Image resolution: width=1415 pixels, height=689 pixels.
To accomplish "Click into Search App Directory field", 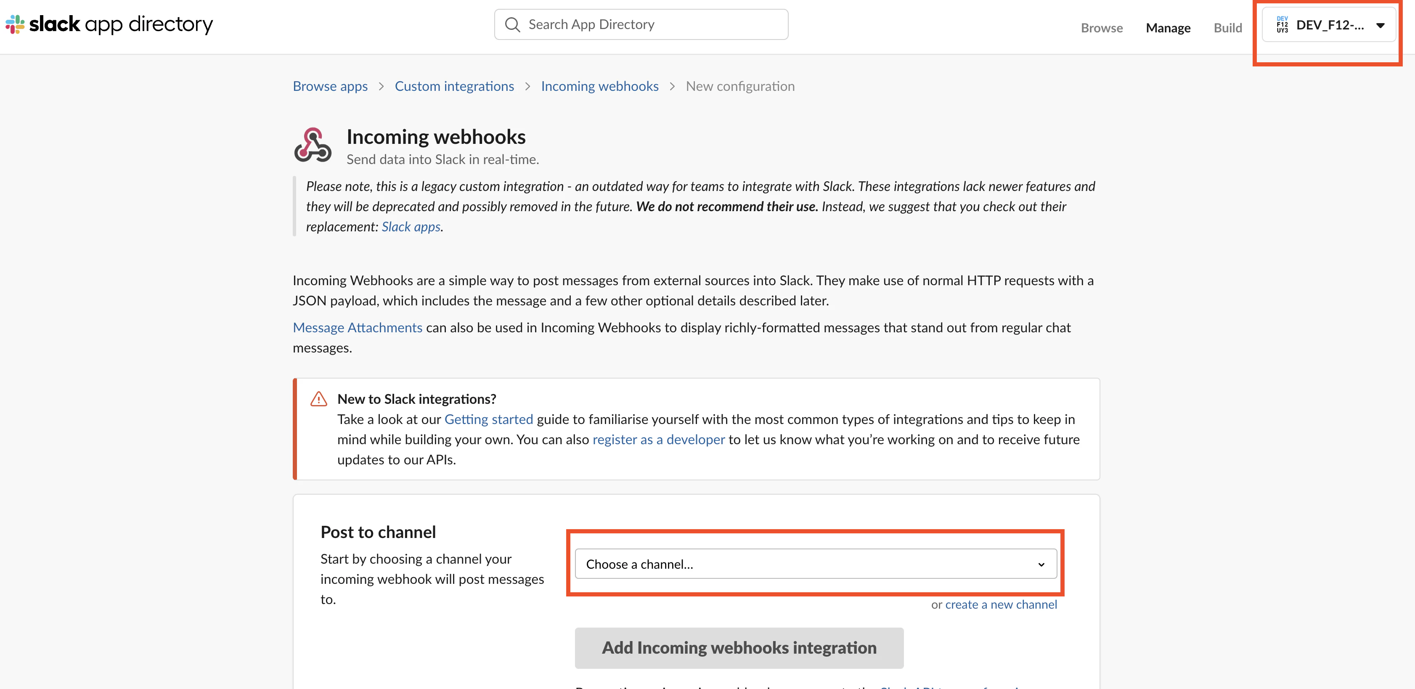I will [x=641, y=24].
